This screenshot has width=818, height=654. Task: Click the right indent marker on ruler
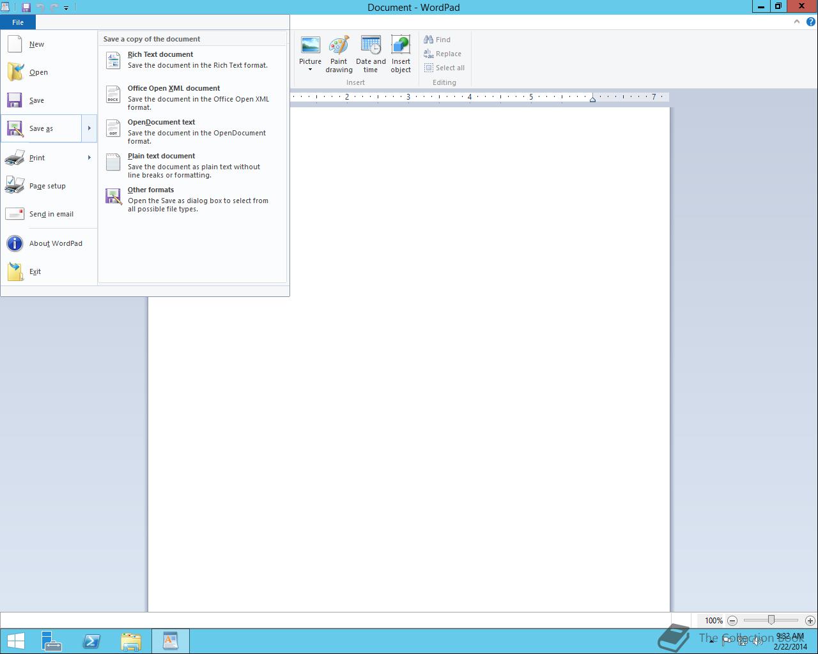pyautogui.click(x=593, y=98)
